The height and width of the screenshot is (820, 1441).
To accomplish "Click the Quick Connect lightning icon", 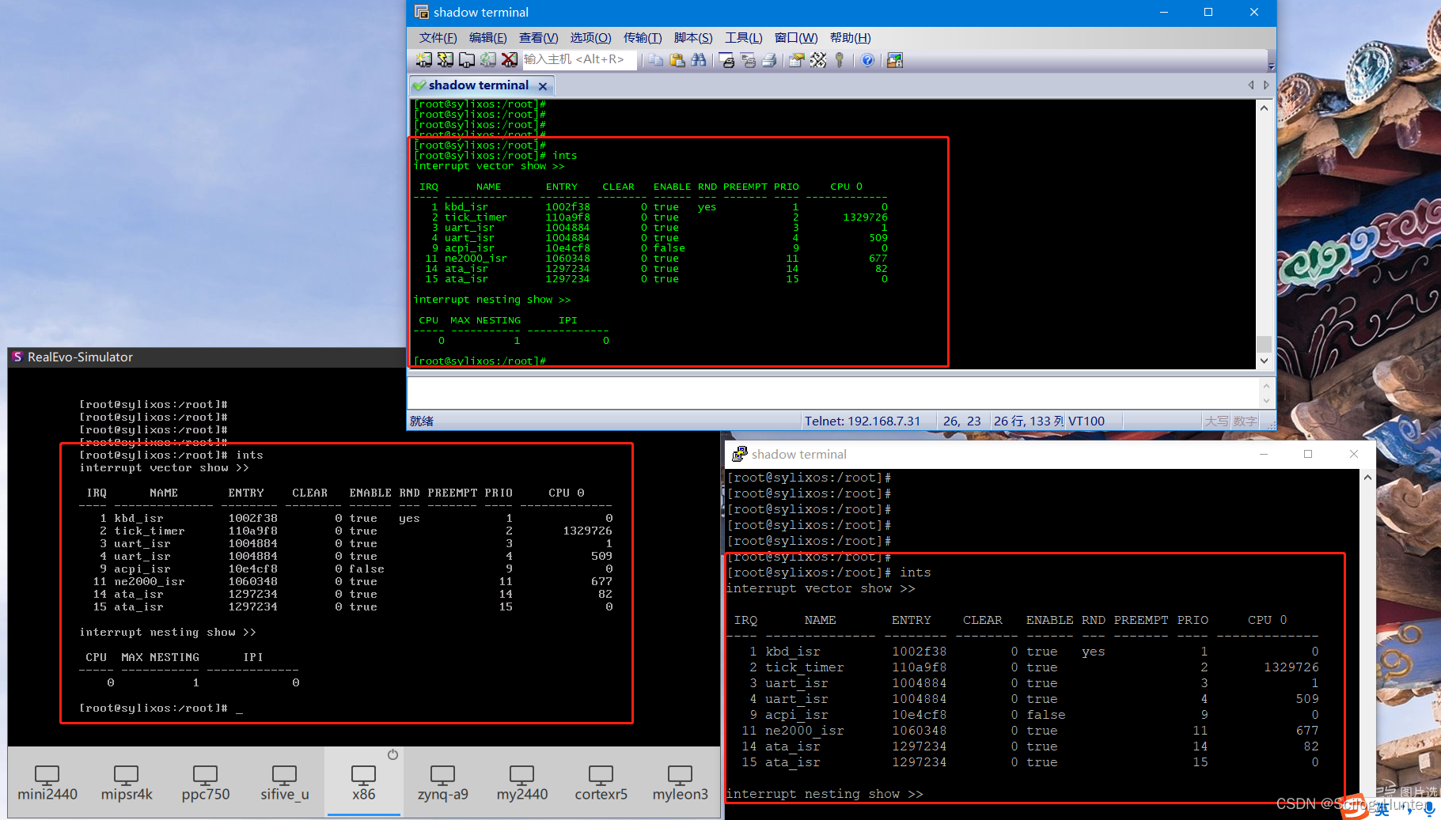I will coord(446,60).
